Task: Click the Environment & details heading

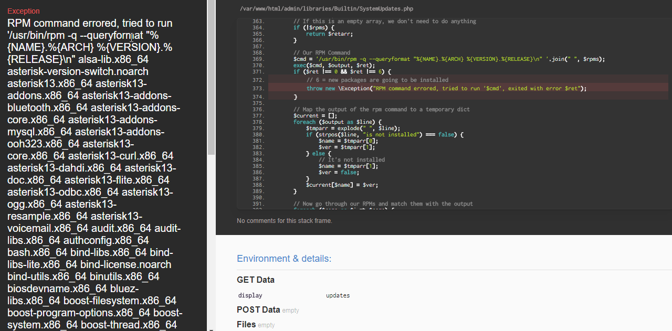Action: pyautogui.click(x=284, y=259)
